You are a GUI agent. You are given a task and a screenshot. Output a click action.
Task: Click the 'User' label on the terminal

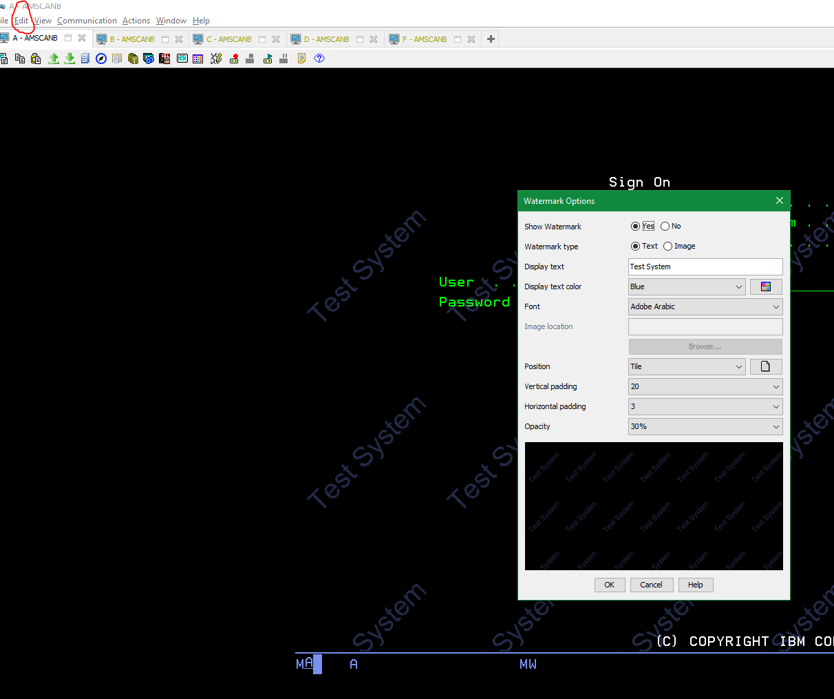(456, 282)
